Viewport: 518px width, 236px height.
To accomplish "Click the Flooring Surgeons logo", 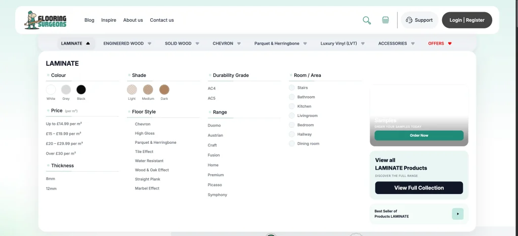I will click(x=46, y=20).
